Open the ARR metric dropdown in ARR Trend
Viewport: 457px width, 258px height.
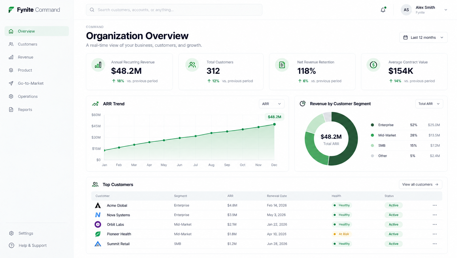point(271,104)
